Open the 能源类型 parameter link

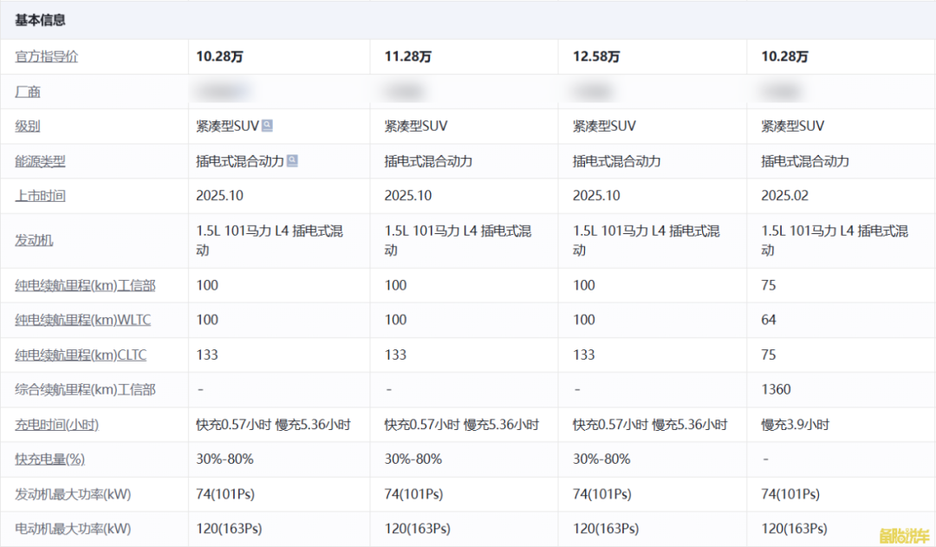[x=40, y=161]
